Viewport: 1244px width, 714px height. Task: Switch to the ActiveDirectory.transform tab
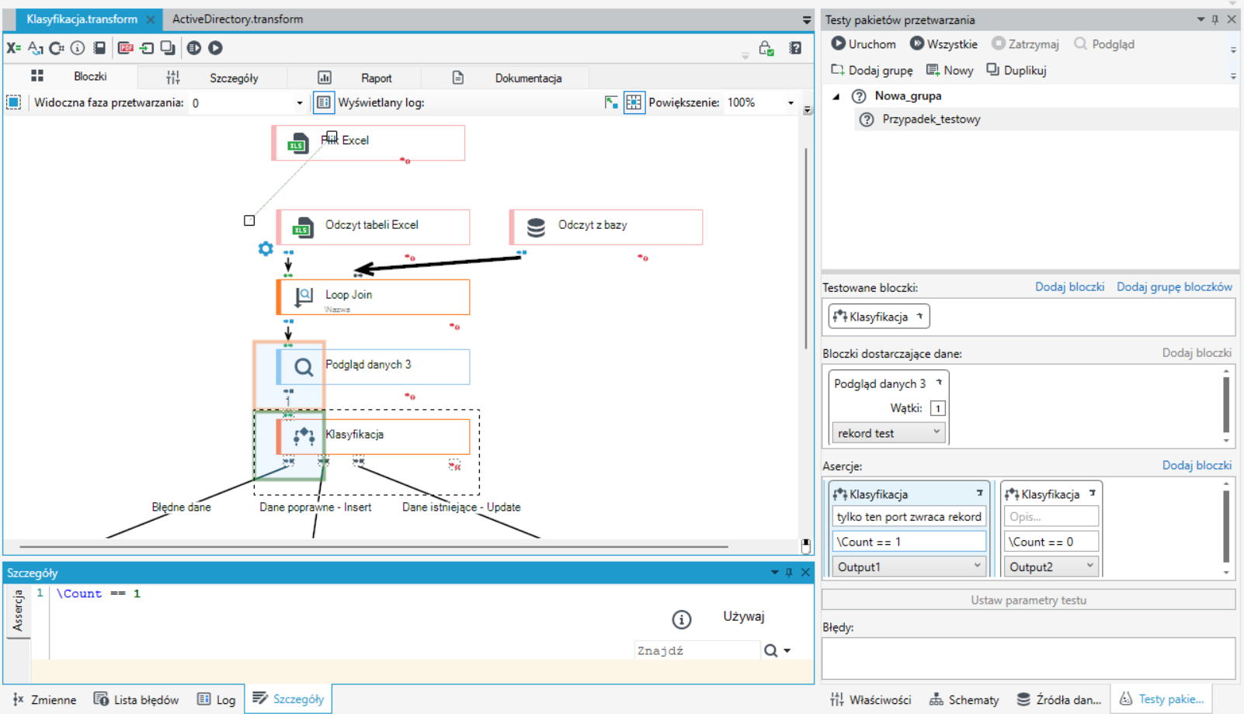[238, 19]
